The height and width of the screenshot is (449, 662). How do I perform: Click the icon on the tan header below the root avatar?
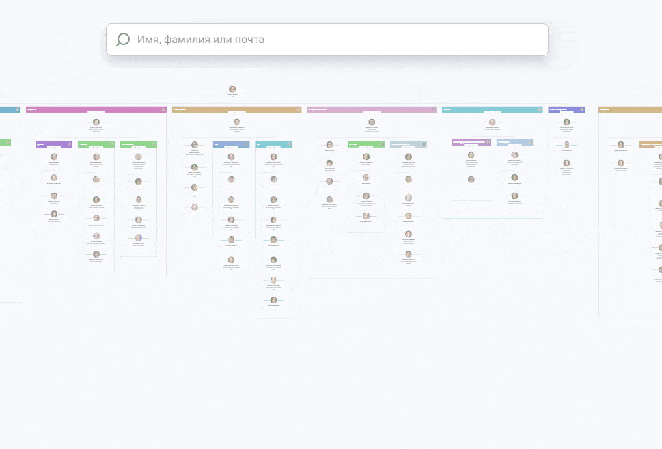click(298, 109)
